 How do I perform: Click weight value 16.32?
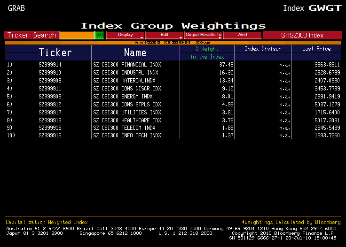click(226, 73)
